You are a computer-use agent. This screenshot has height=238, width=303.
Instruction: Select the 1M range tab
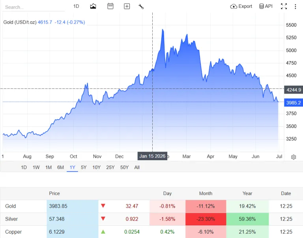[x=48, y=167]
